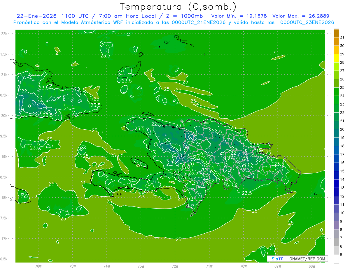Image resolution: width=350 pixels, height=270 pixels.
Task: Click the legend value "17"
Action: (x=342, y=154)
